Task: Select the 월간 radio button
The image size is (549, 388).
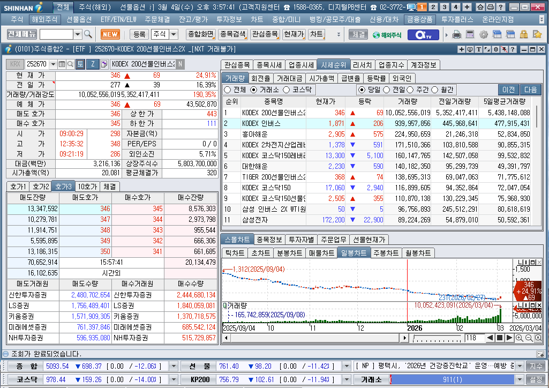Action: pos(435,90)
